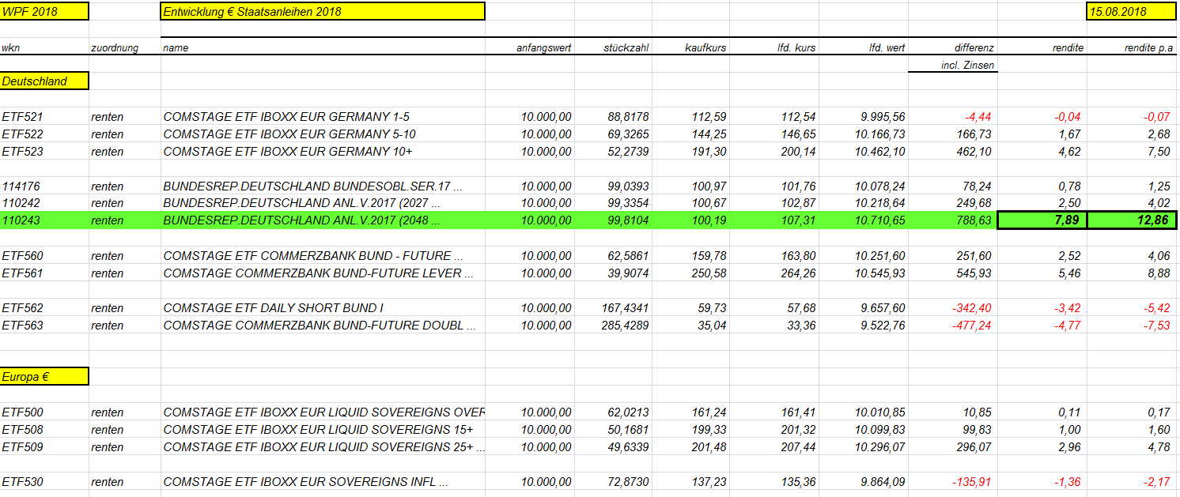Click highlighted name 'BUNDESREP.DEUTSCHLAND ANL.V.2017 (2048'

click(x=301, y=220)
